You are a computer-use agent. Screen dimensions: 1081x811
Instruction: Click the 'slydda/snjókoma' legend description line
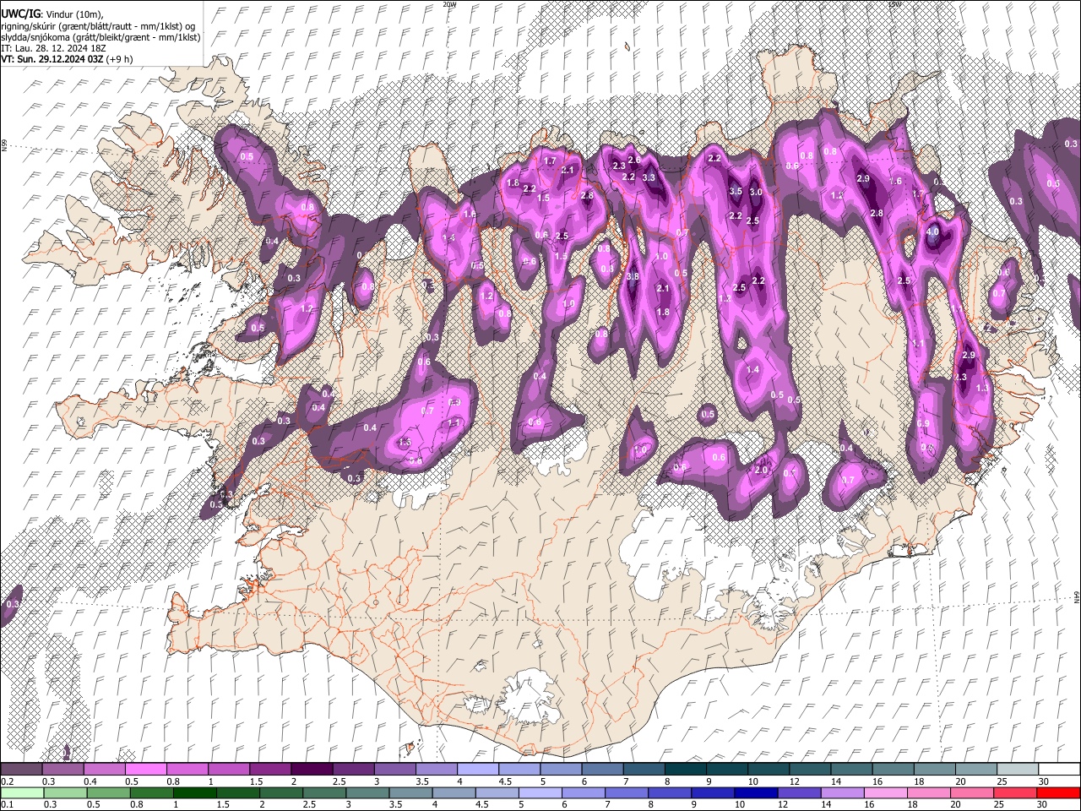coord(100,37)
